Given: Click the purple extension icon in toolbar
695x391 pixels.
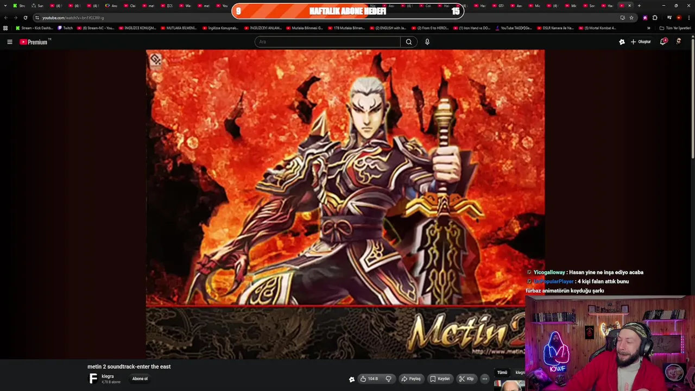Looking at the screenshot, I should (x=645, y=18).
